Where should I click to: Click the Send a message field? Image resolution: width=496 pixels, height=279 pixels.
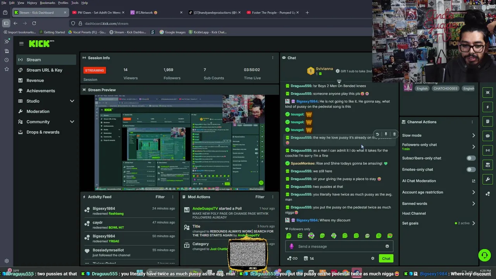[340, 246]
